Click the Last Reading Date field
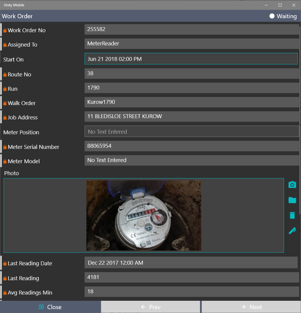 (191, 263)
